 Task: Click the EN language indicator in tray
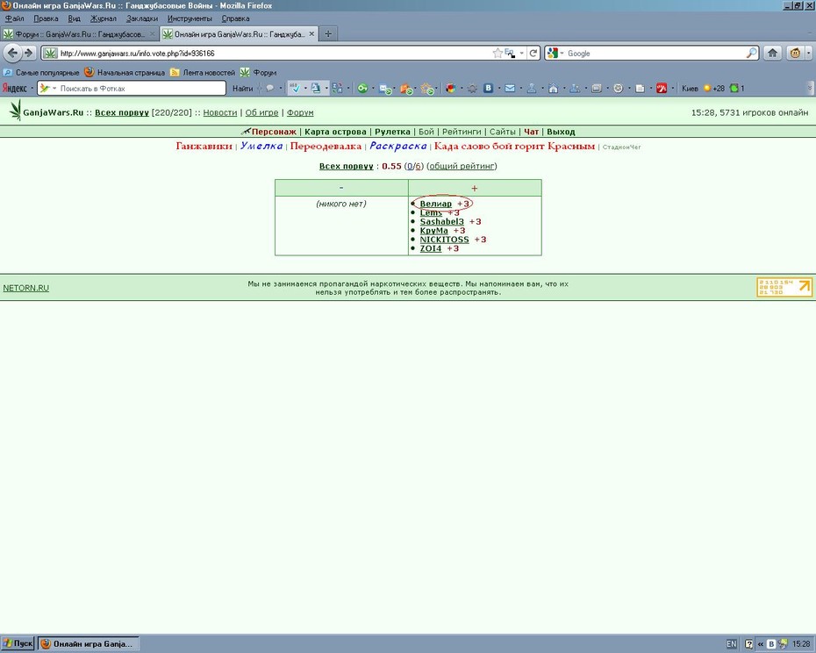731,644
